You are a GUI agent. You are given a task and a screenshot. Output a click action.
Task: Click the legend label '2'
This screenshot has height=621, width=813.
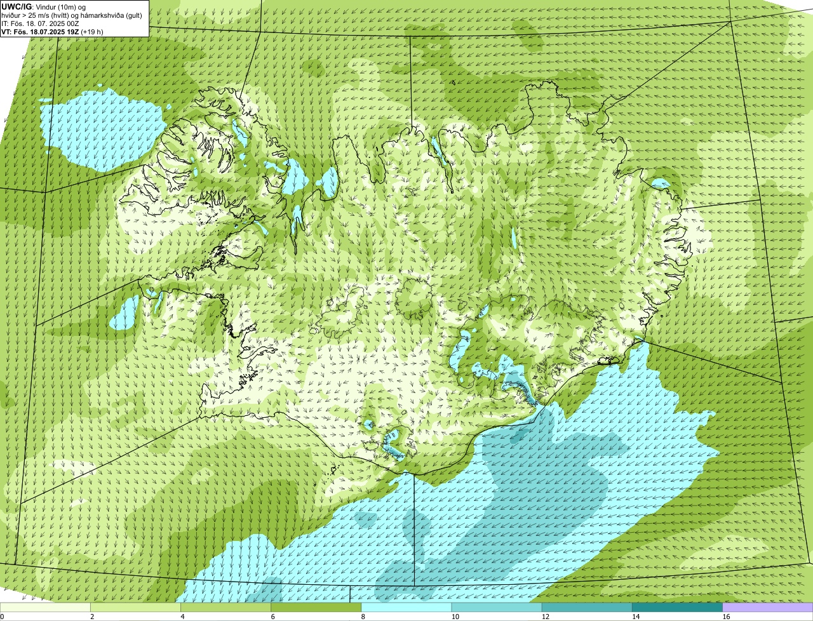click(93, 617)
